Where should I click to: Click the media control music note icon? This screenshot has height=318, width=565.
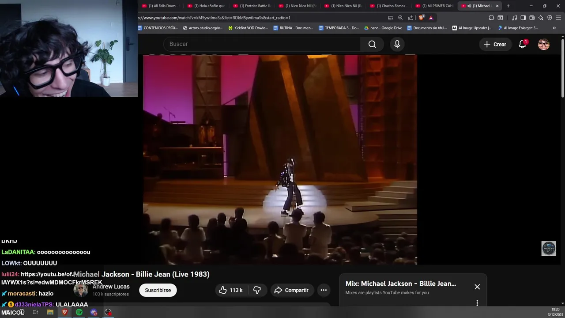(514, 18)
